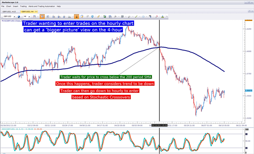Screen dimensions: 254x154
Task: Open the File menu
Action: pos(2,7)
